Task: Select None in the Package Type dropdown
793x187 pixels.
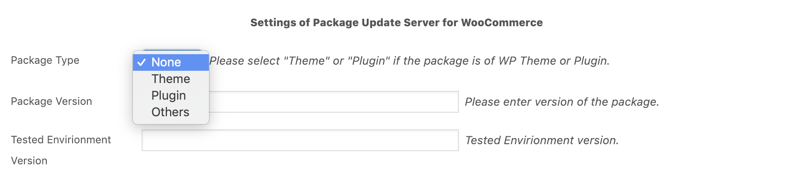Action: point(167,62)
